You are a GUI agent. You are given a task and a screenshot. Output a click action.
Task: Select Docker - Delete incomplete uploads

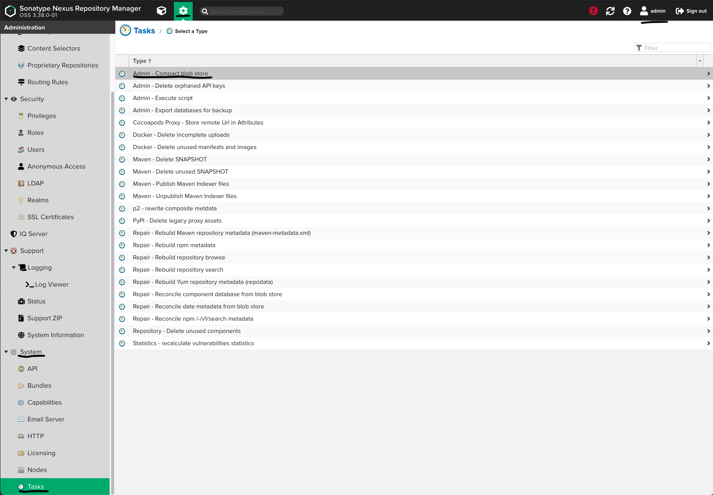(x=414, y=135)
